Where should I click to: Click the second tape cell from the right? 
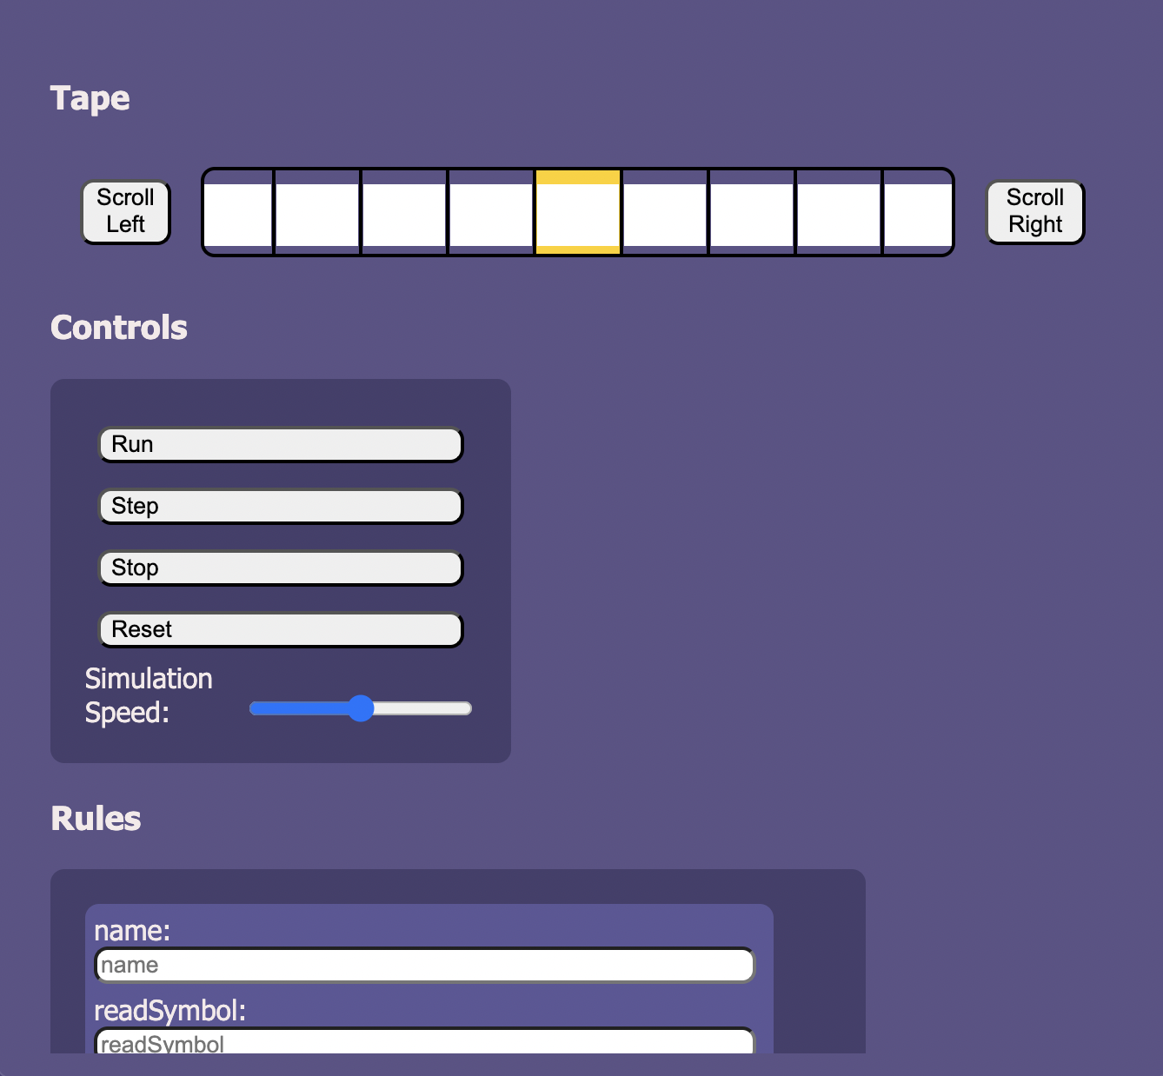[839, 214]
